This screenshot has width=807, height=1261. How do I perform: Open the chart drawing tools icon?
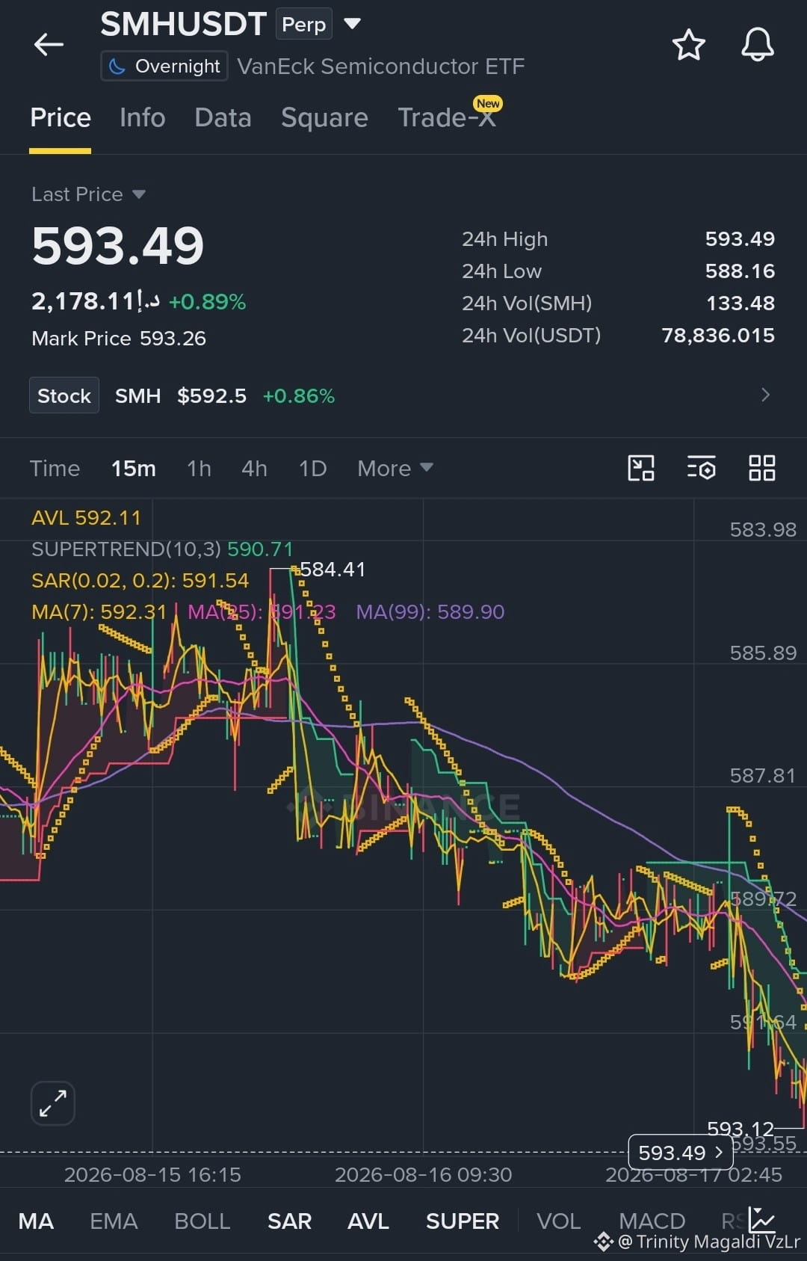pyautogui.click(x=641, y=468)
